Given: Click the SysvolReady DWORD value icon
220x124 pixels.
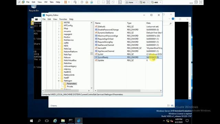Looking at the screenshot, I should [x=96, y=57].
